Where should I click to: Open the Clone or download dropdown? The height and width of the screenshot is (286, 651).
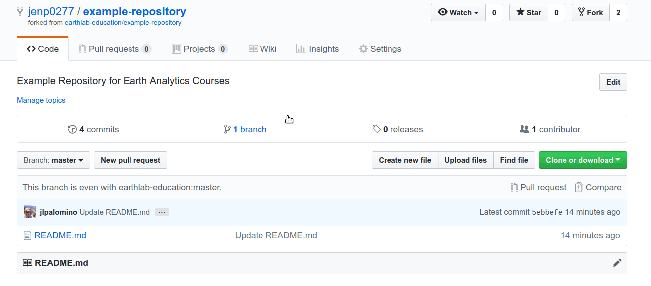(x=583, y=160)
